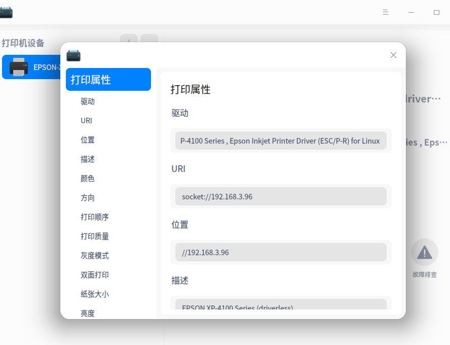The height and width of the screenshot is (345, 450).
Task: Open the URI section in the sidebar
Action: (86, 120)
